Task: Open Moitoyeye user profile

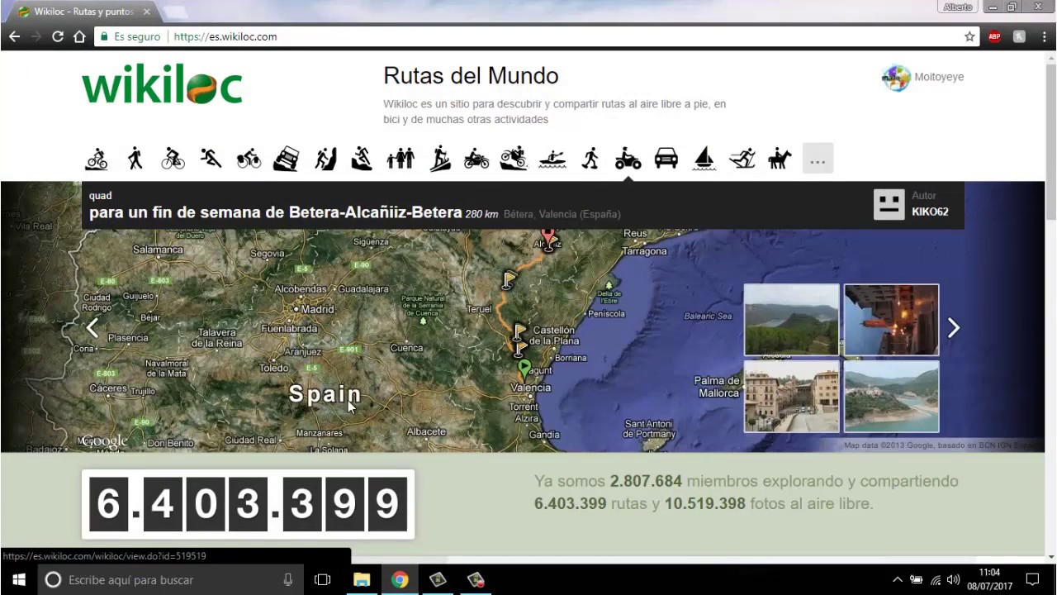Action: [x=939, y=77]
